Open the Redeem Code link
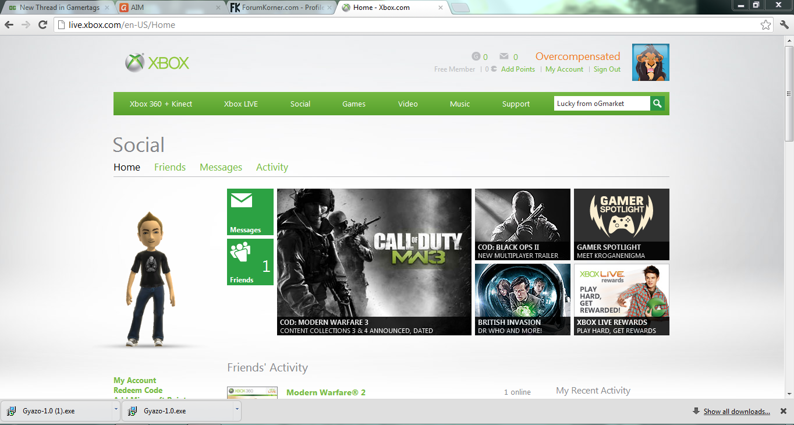 138,390
